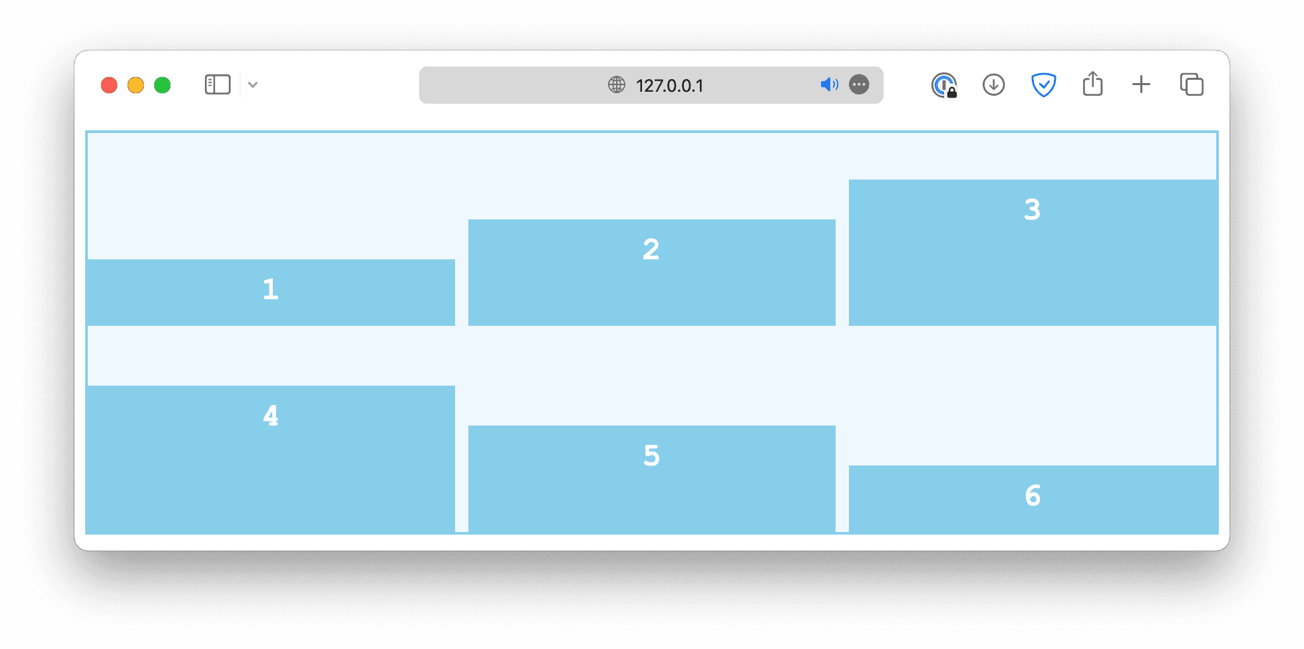Click the green full screen window button
Screen dimensions: 1304x649
coord(162,85)
